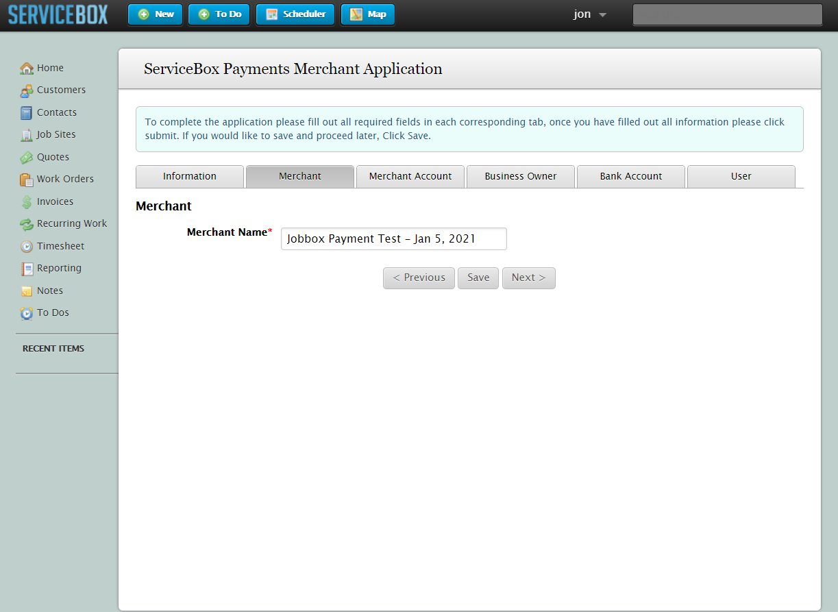Click the Contacts book icon
Image resolution: width=838 pixels, height=612 pixels.
pos(27,113)
